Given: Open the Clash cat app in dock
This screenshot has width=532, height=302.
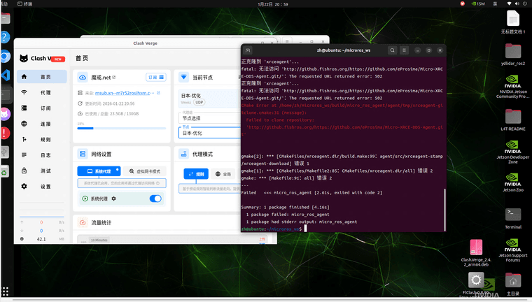Looking at the screenshot, I should coord(5,114).
